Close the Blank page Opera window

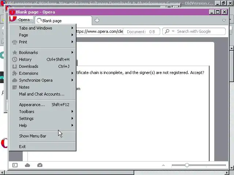[x=224, y=12]
